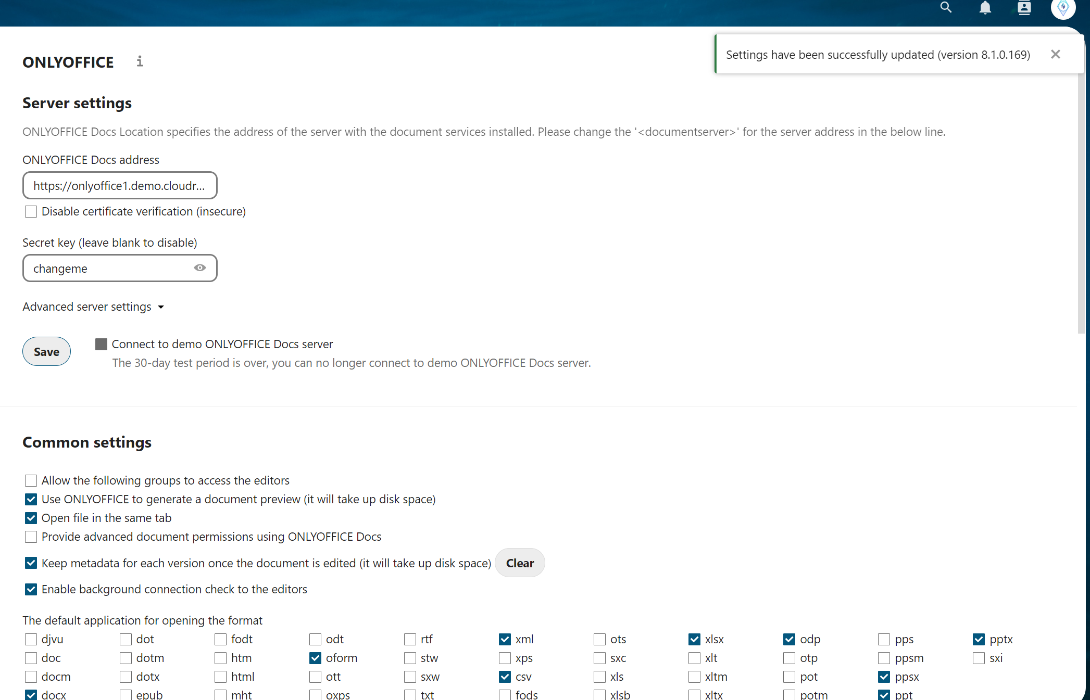Image resolution: width=1090 pixels, height=700 pixels.
Task: Click the ONLYOFFICE info icon
Action: pos(140,61)
